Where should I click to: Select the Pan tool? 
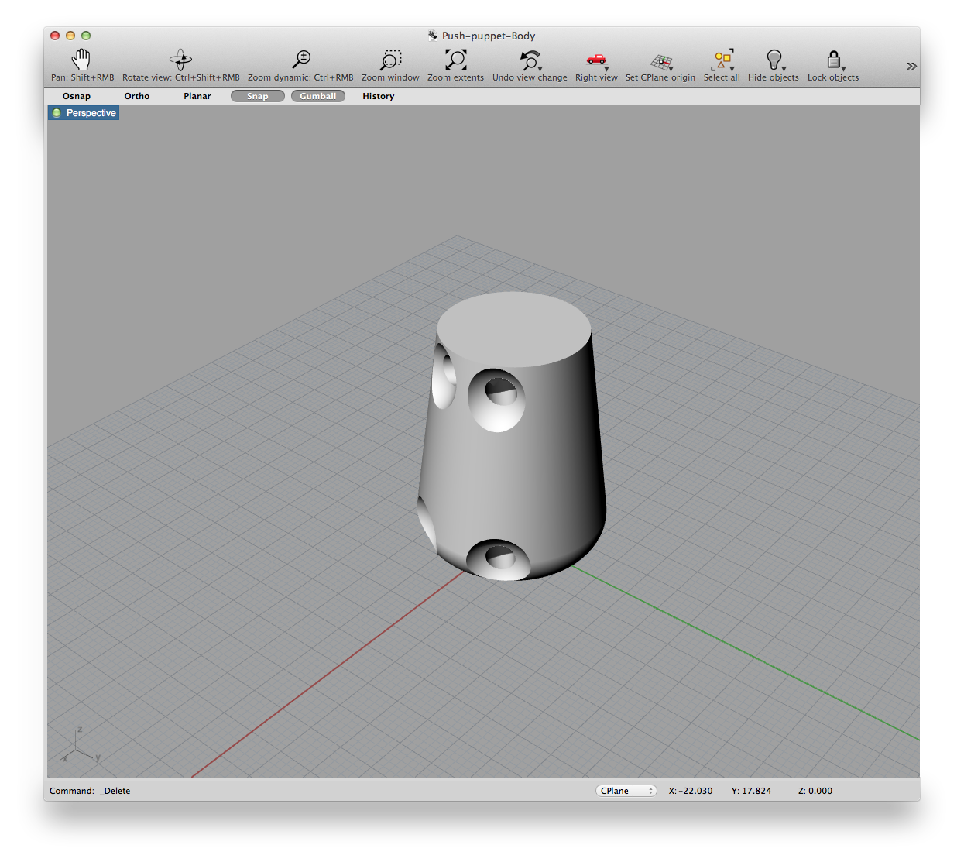[81, 60]
